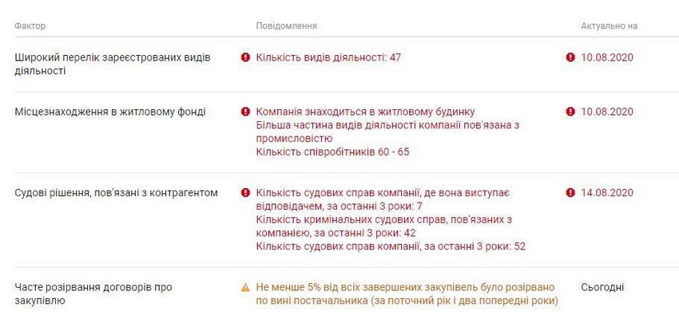679x319 pixels.
Task: Click red alert icon beside activity types count
Action: 246,57
